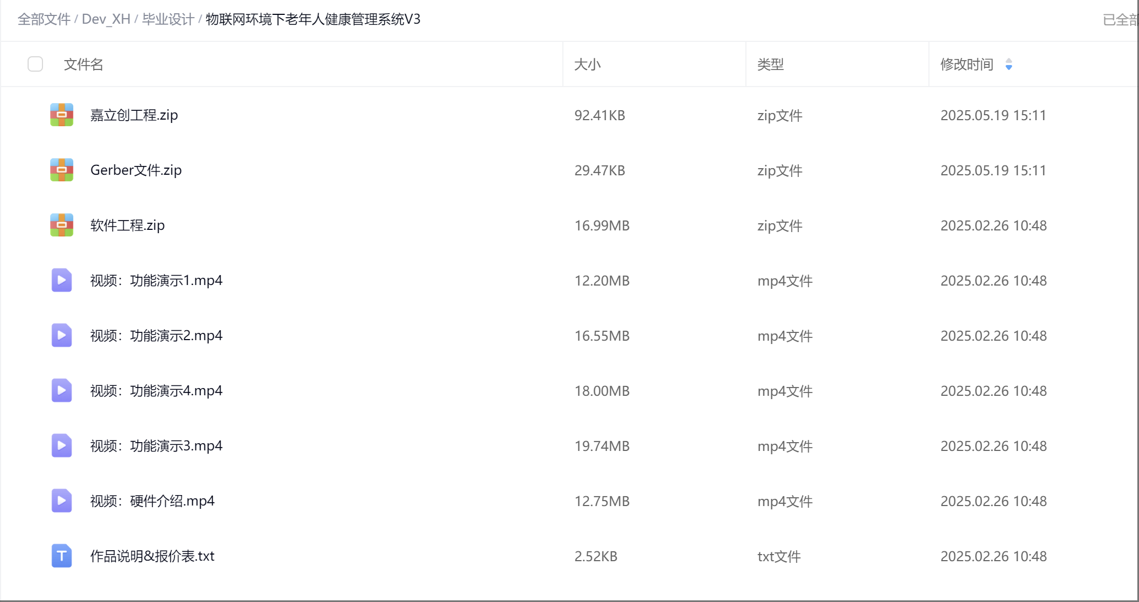The height and width of the screenshot is (602, 1139).
Task: Click the date in the 软件工程.zip row
Action: pyautogui.click(x=993, y=225)
